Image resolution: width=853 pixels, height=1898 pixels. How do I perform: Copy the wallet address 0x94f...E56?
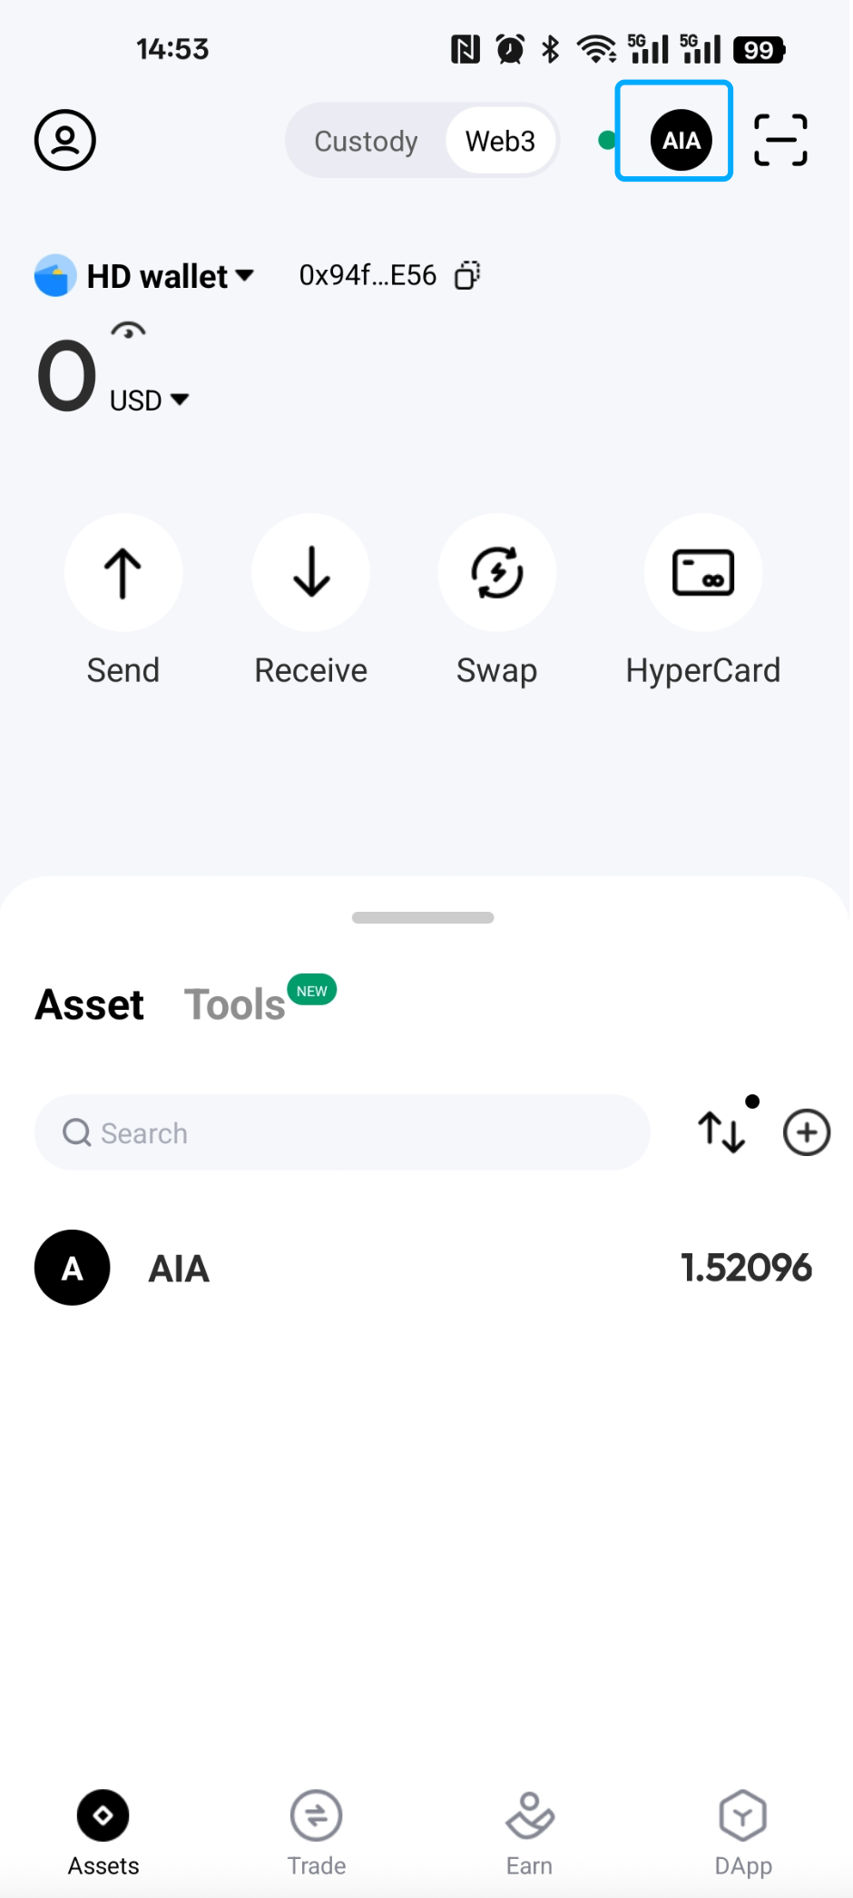(467, 275)
